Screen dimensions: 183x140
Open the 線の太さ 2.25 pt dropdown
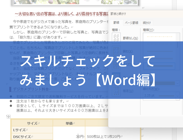point(178,96)
